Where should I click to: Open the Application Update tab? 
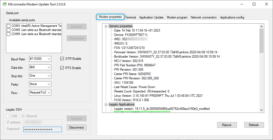pyautogui.click(x=151, y=17)
